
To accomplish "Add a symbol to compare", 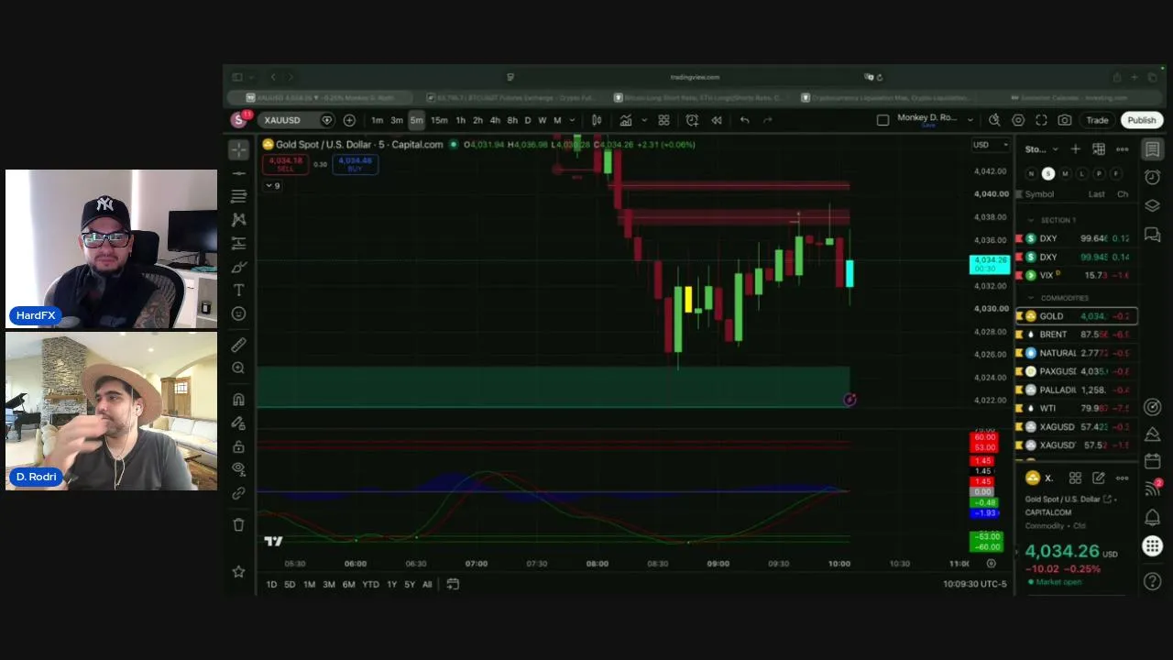I will coord(349,120).
